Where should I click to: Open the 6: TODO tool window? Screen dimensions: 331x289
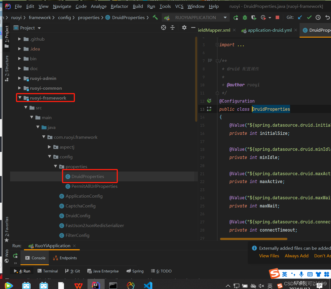tap(161, 271)
